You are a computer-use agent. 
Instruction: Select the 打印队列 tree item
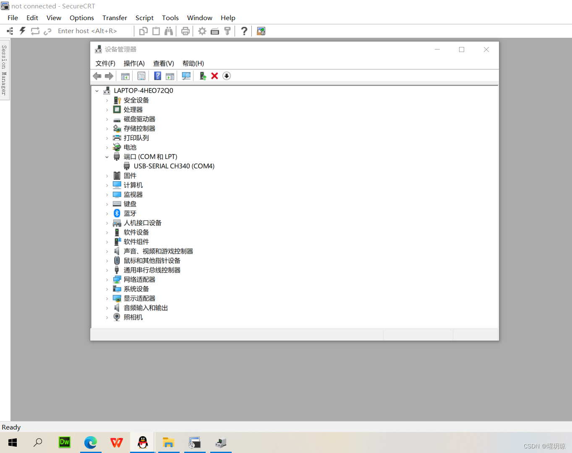tap(136, 138)
